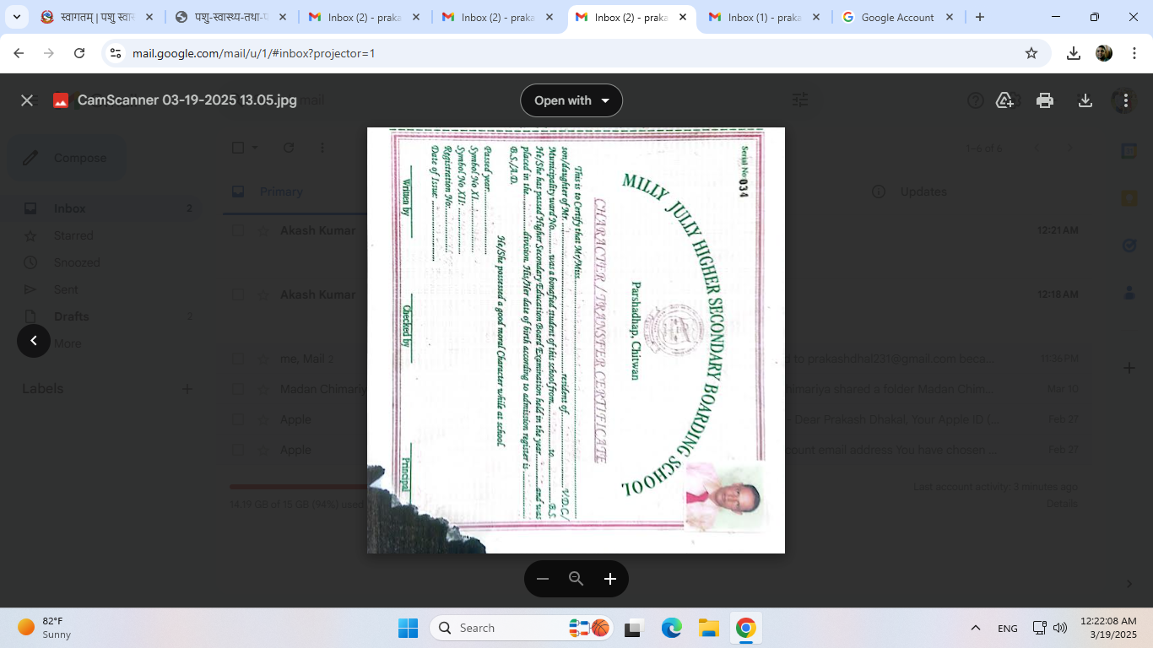
Task: Zoom out of the image preview
Action: tap(543, 579)
